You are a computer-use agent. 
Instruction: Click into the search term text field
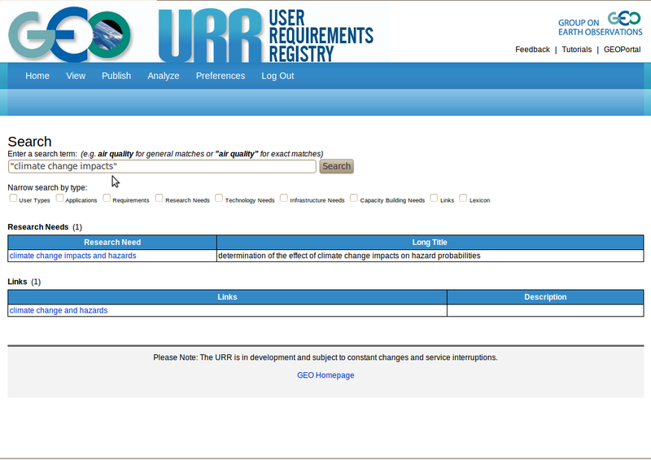(162, 166)
